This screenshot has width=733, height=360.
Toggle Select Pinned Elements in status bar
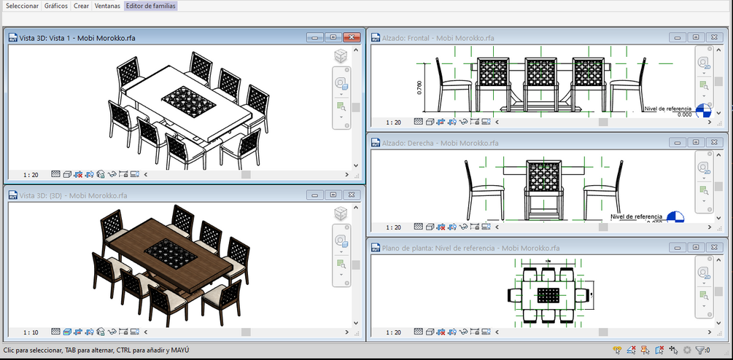pyautogui.click(x=645, y=350)
